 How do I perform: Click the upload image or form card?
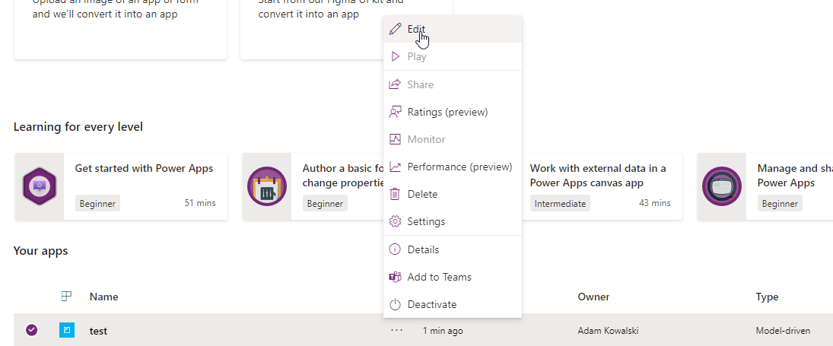(121, 30)
